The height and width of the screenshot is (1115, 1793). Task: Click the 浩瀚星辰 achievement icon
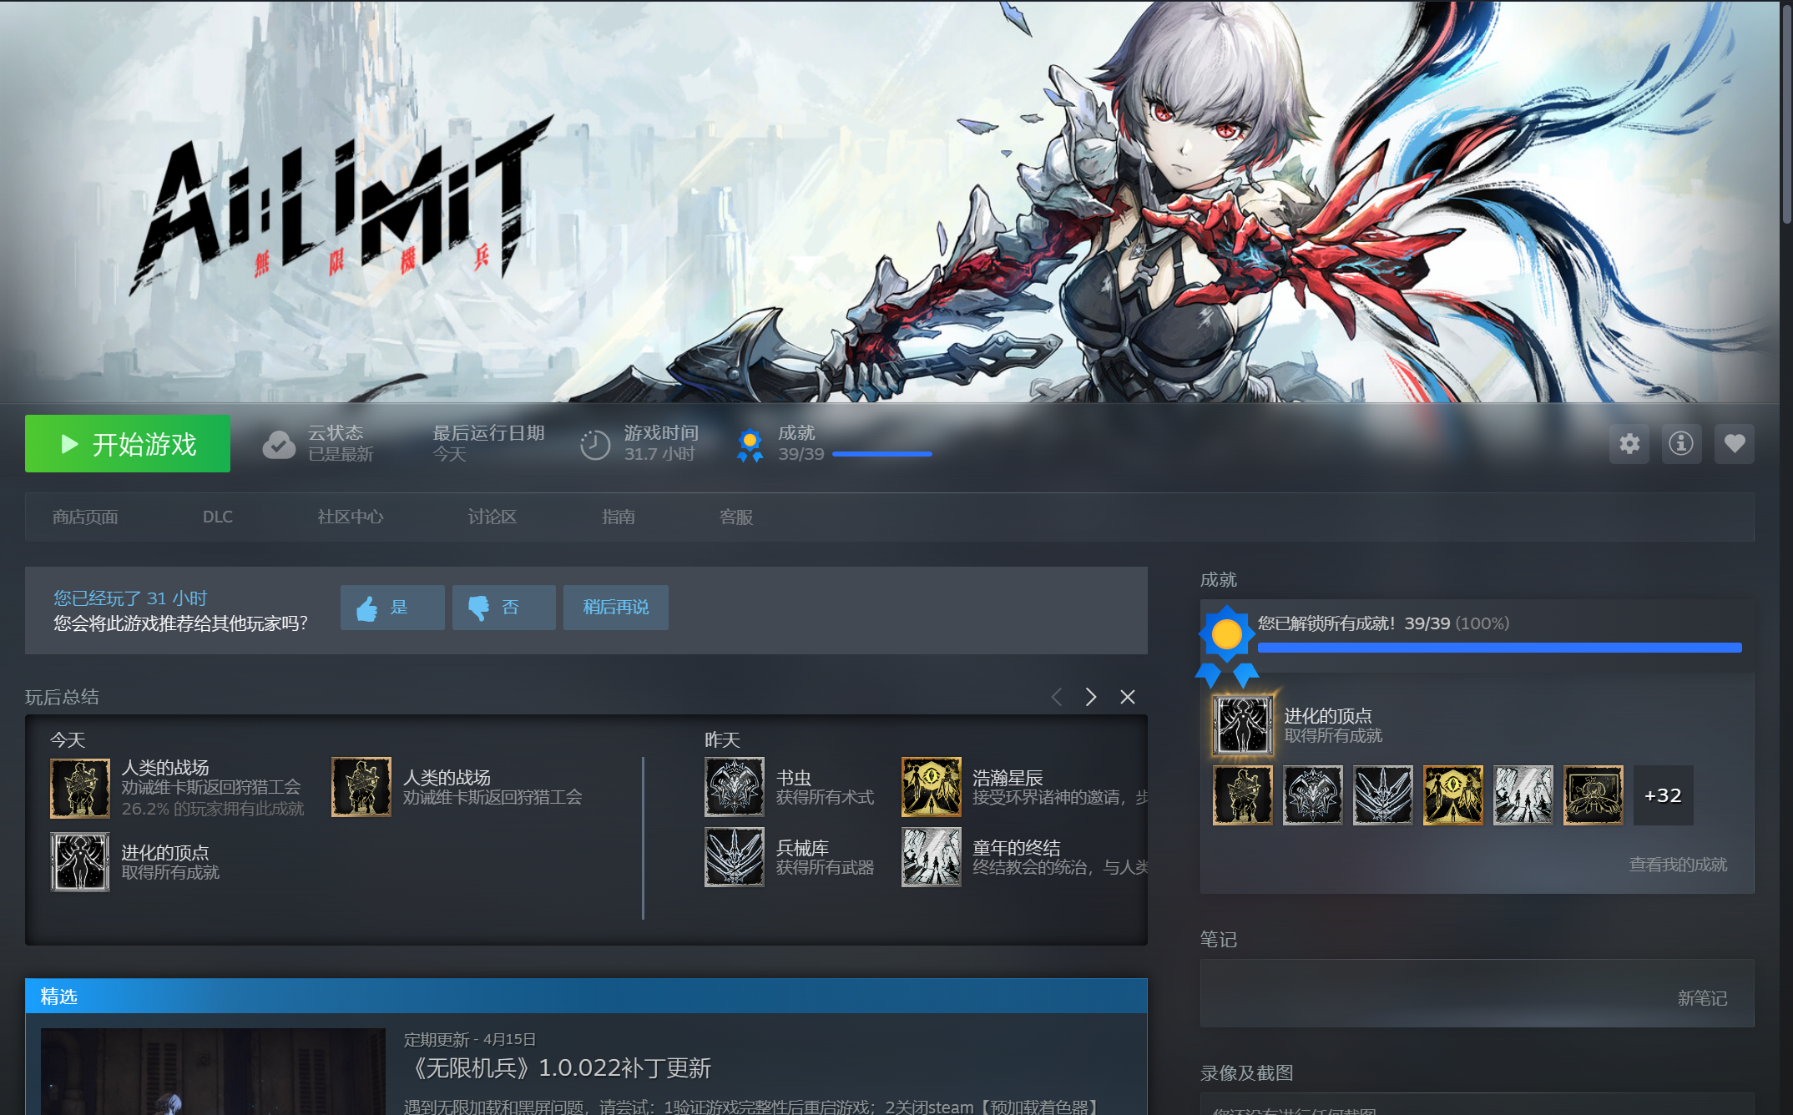(x=932, y=787)
